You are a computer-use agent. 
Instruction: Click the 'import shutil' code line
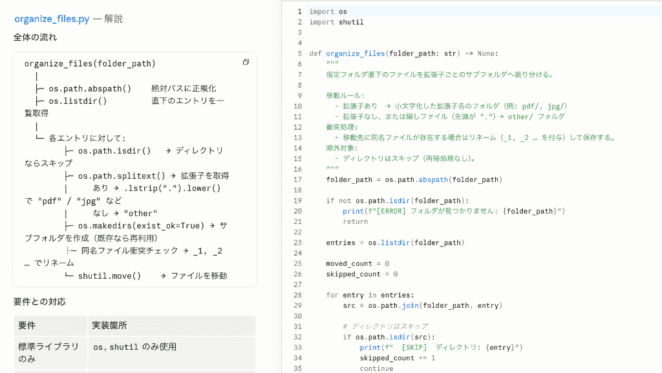336,22
